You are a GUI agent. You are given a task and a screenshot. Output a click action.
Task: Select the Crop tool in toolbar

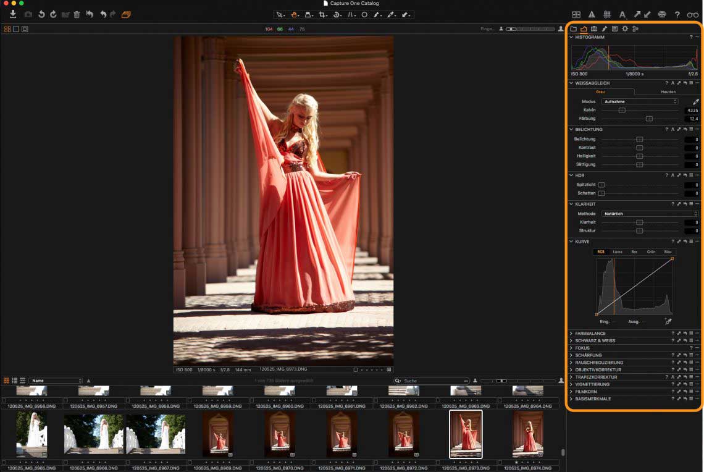(322, 14)
